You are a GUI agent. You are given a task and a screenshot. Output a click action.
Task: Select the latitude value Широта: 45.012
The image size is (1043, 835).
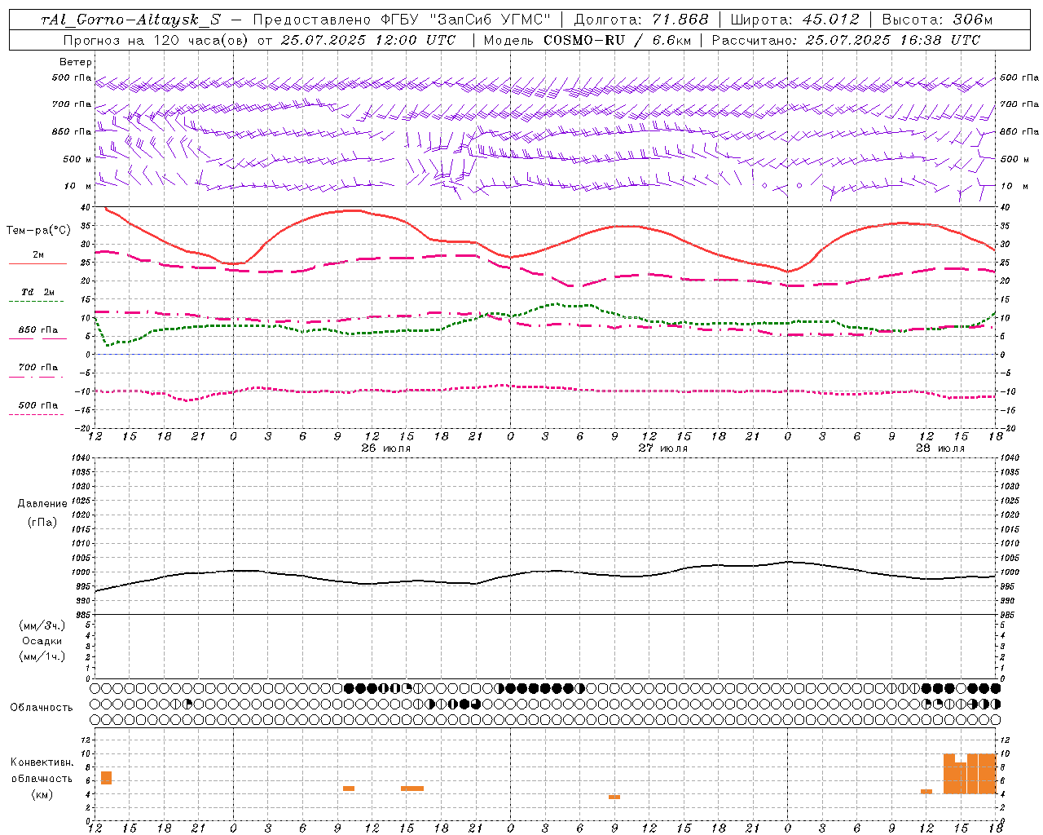pyautogui.click(x=794, y=20)
